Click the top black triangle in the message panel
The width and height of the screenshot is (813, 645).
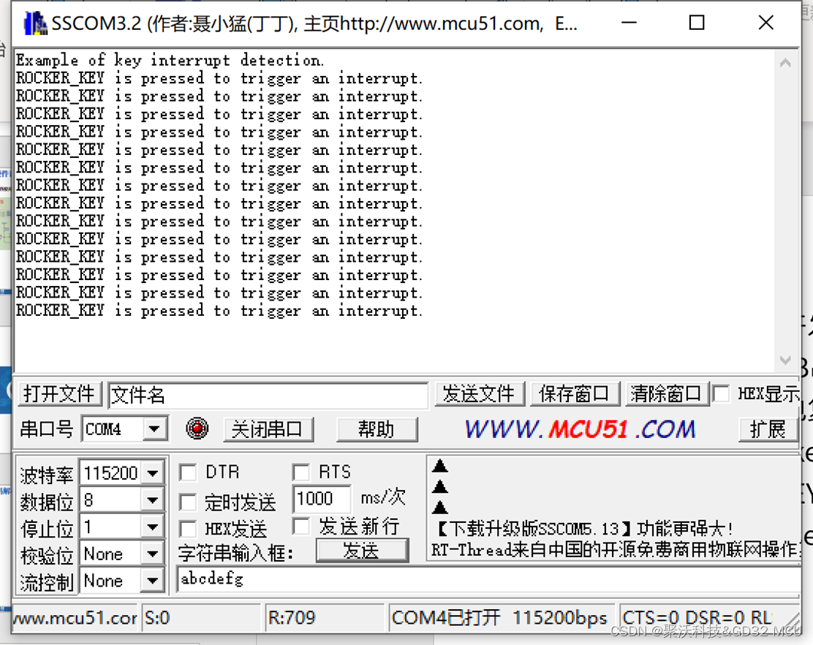point(439,465)
